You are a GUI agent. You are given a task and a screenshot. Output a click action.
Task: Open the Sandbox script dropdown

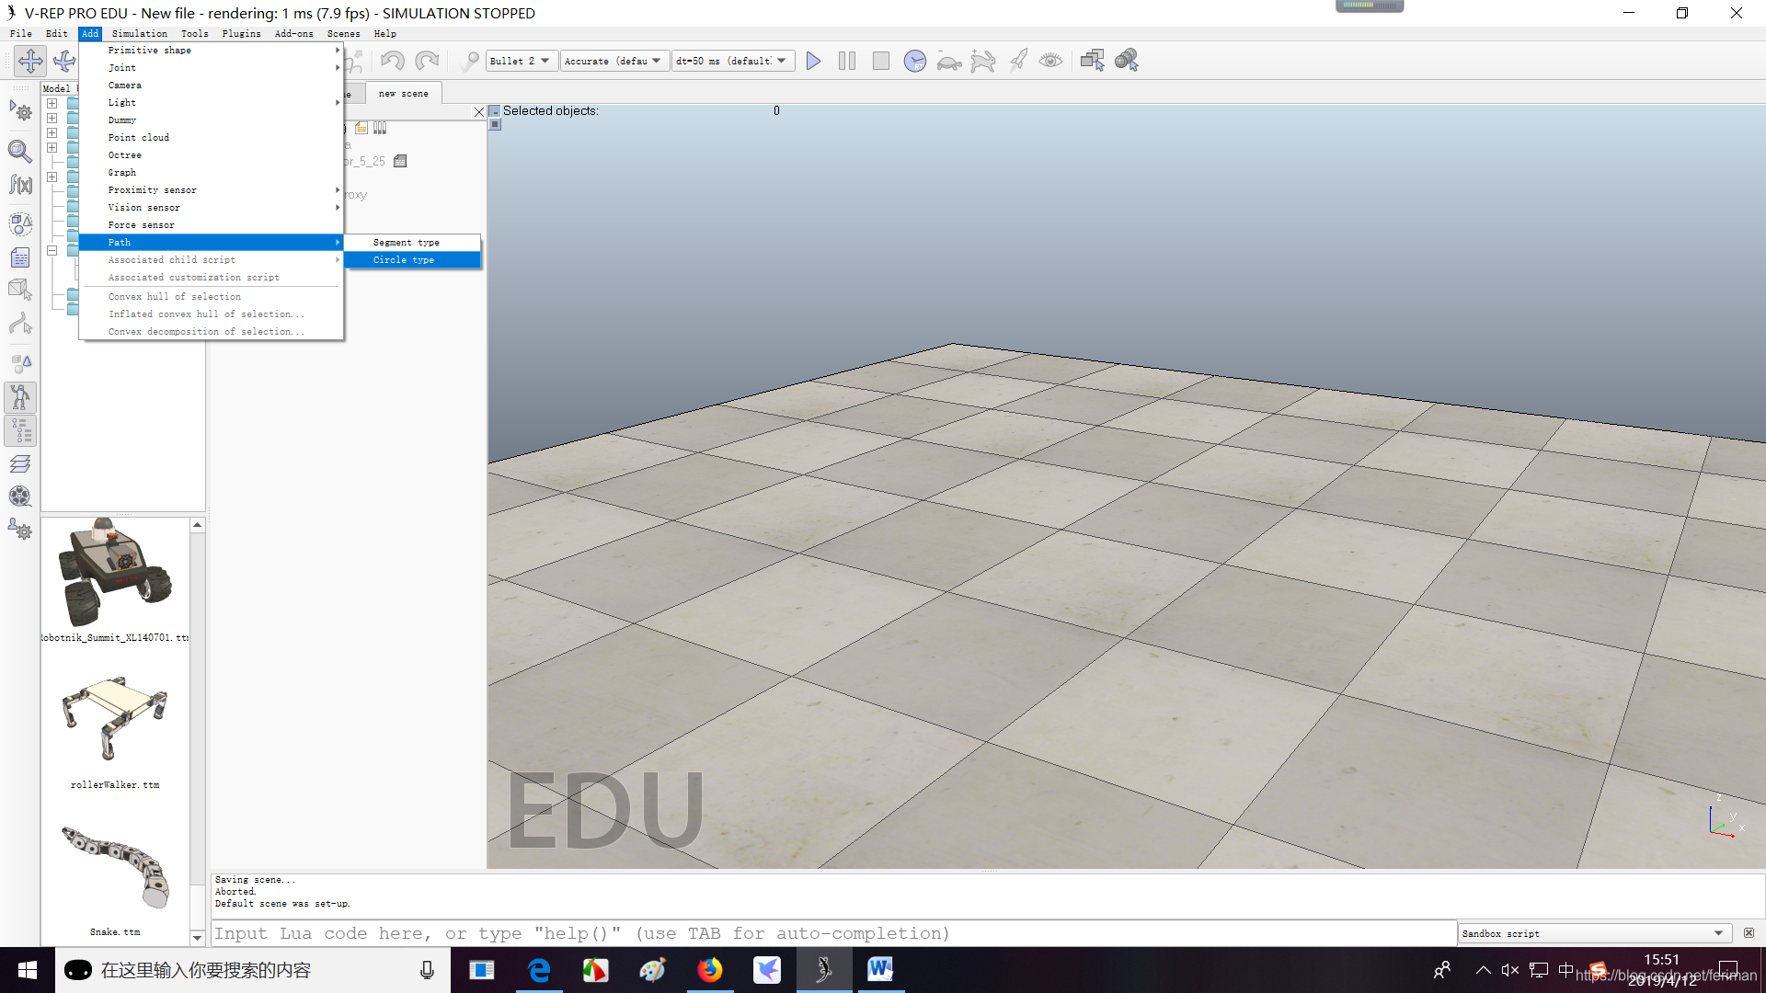pos(1593,933)
